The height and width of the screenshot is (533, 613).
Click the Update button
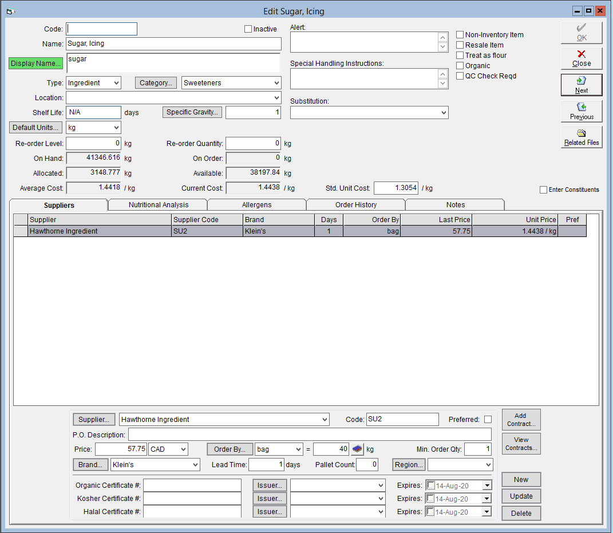coord(521,496)
